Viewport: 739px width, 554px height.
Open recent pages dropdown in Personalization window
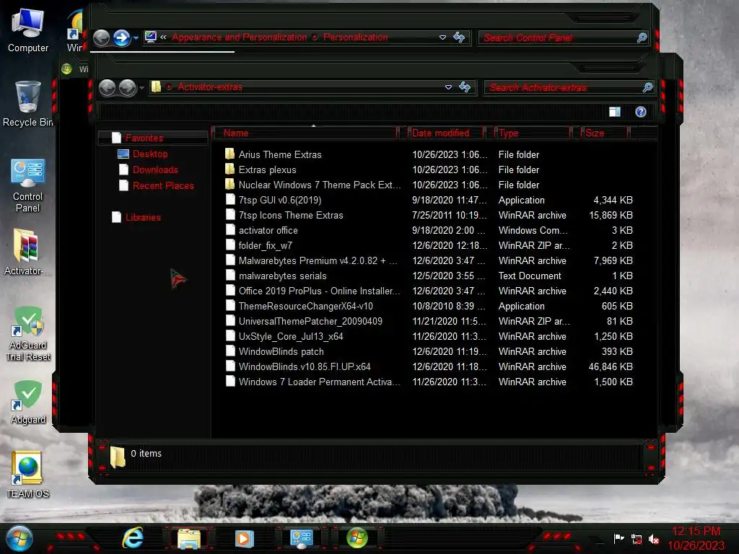tap(136, 38)
